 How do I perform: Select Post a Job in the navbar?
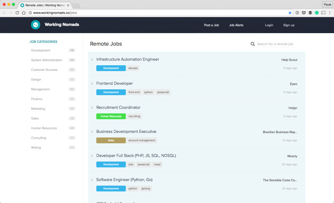(211, 25)
